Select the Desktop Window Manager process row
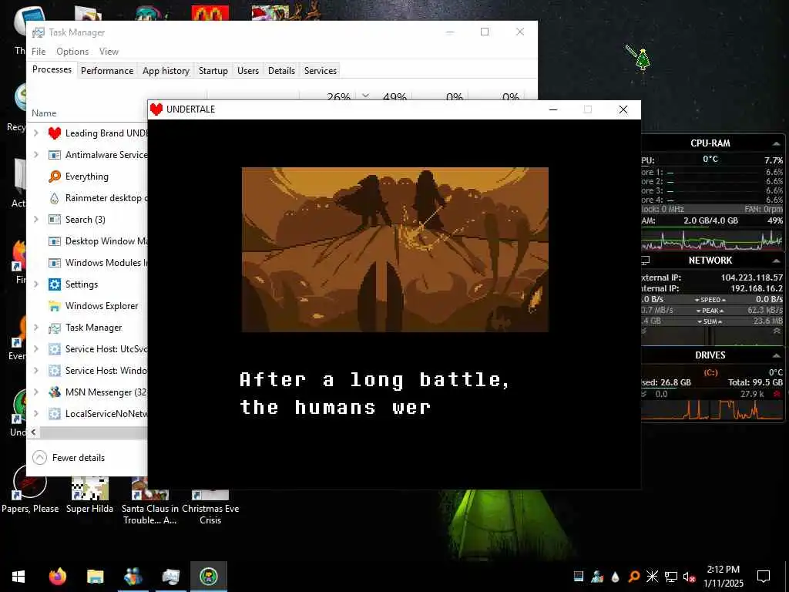The width and height of the screenshot is (789, 592). (87, 241)
